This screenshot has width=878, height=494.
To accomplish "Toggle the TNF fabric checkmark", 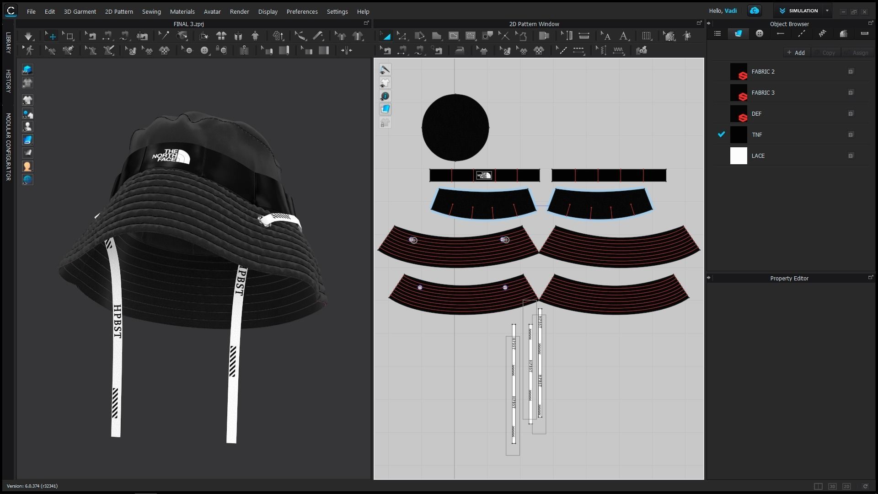I will coord(722,134).
